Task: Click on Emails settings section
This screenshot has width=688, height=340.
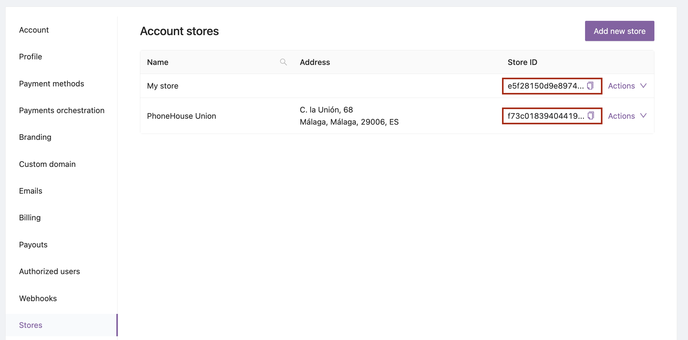Action: [30, 191]
